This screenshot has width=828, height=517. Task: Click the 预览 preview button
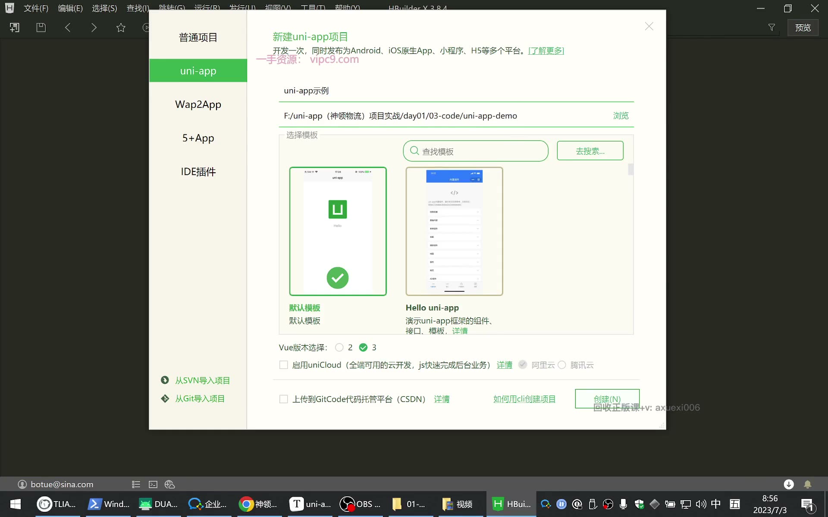(x=803, y=28)
